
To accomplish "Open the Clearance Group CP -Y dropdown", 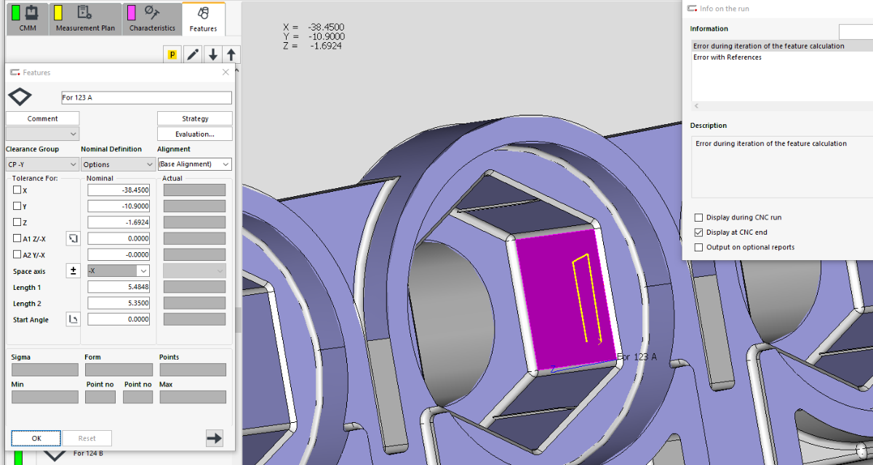I will tap(42, 165).
